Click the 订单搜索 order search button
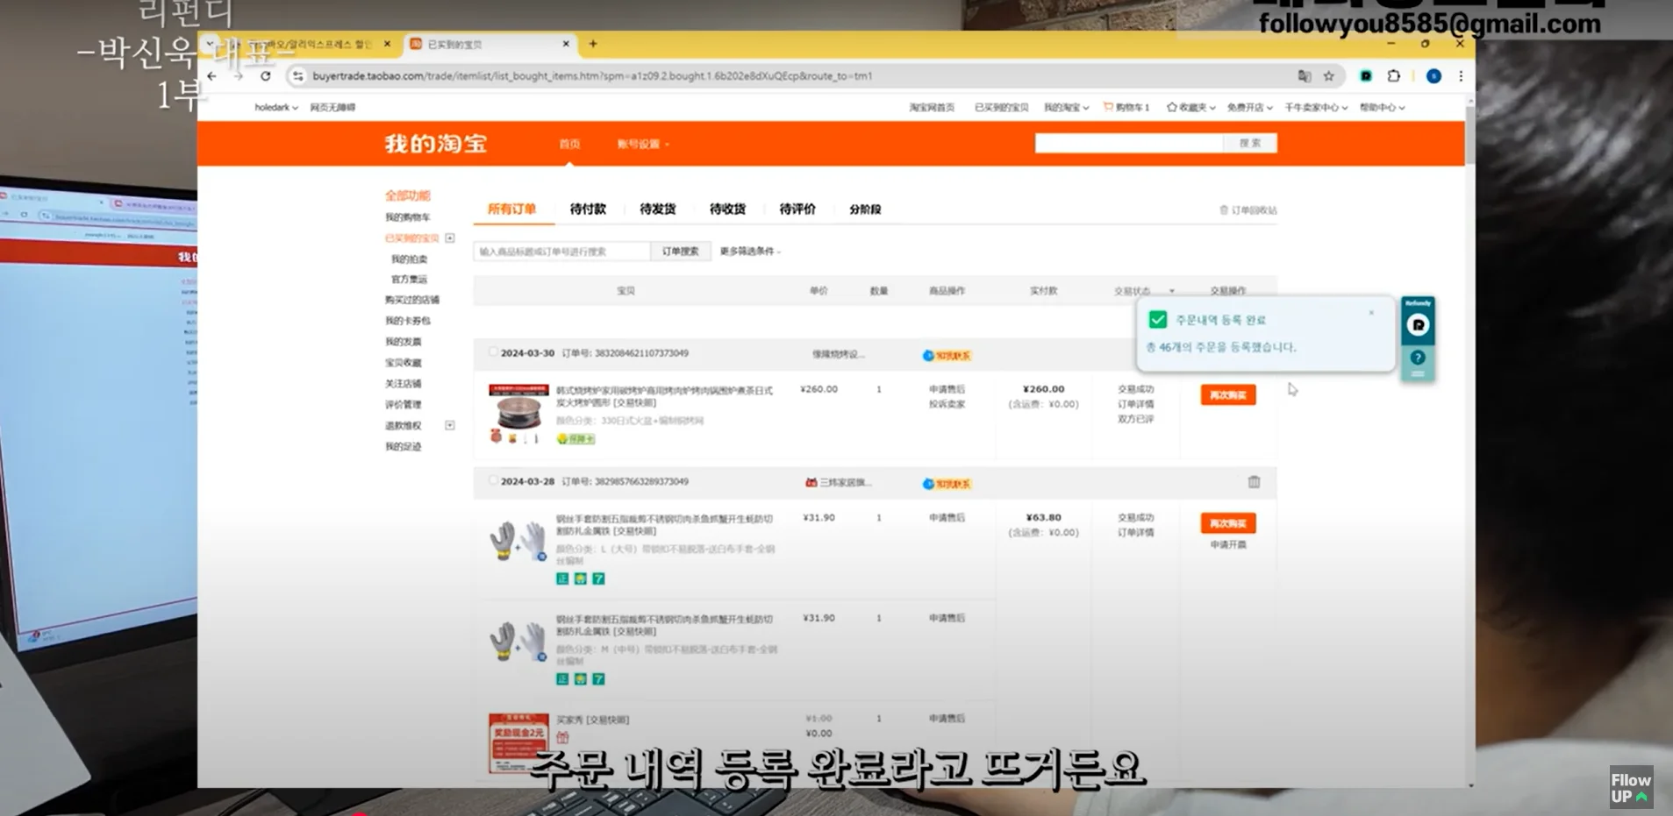 [x=680, y=252]
